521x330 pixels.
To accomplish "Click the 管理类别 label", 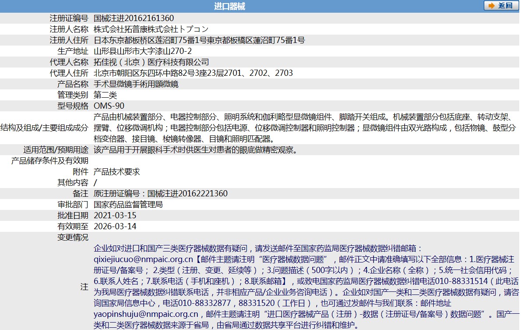I will click(x=73, y=95).
